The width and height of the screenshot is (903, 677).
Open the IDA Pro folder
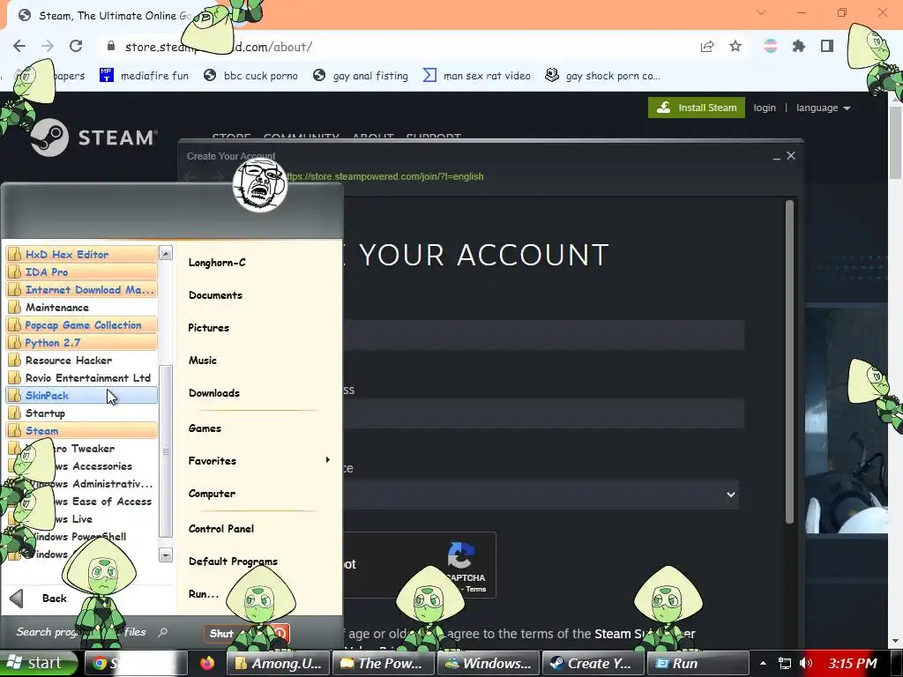(x=81, y=272)
